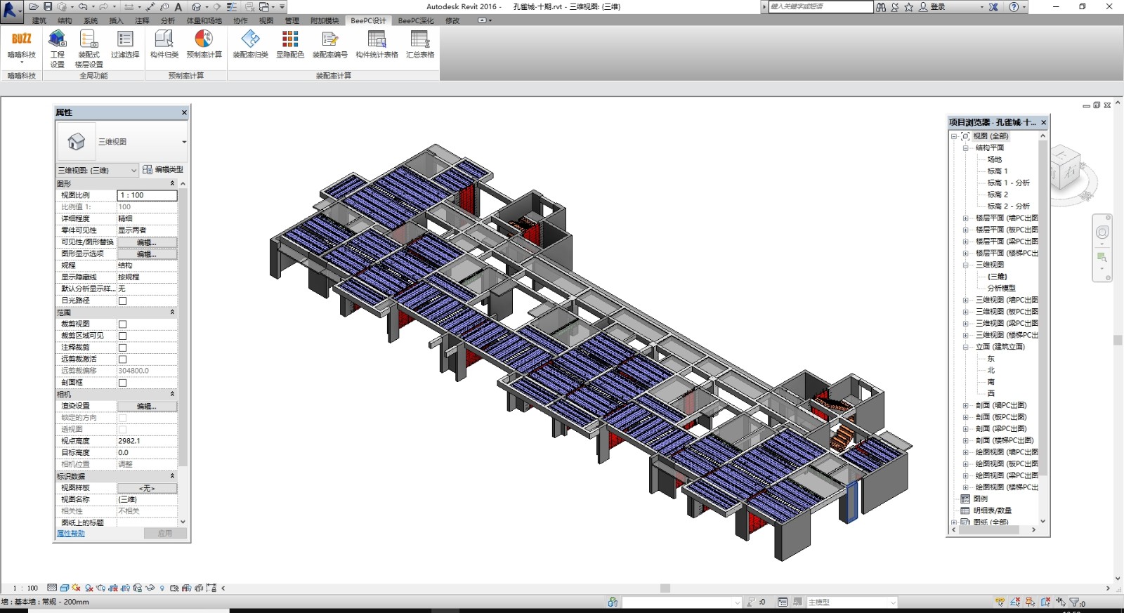Open the view type selector dropdown 三维视图
1124x613 pixels.
click(122, 142)
